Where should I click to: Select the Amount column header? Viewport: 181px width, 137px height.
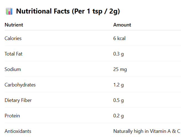click(x=122, y=25)
